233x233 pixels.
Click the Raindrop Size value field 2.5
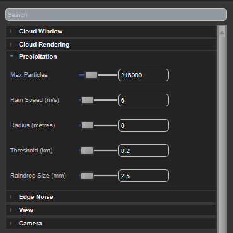click(144, 176)
